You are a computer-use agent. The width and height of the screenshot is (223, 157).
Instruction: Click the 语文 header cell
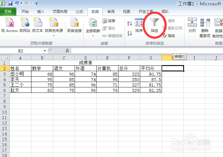pyautogui.click(x=64, y=68)
